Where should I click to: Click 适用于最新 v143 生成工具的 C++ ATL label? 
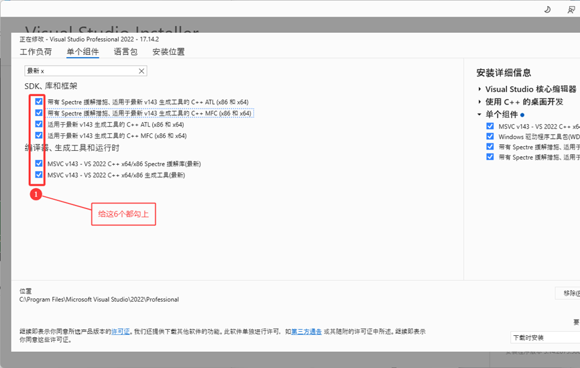[116, 125]
